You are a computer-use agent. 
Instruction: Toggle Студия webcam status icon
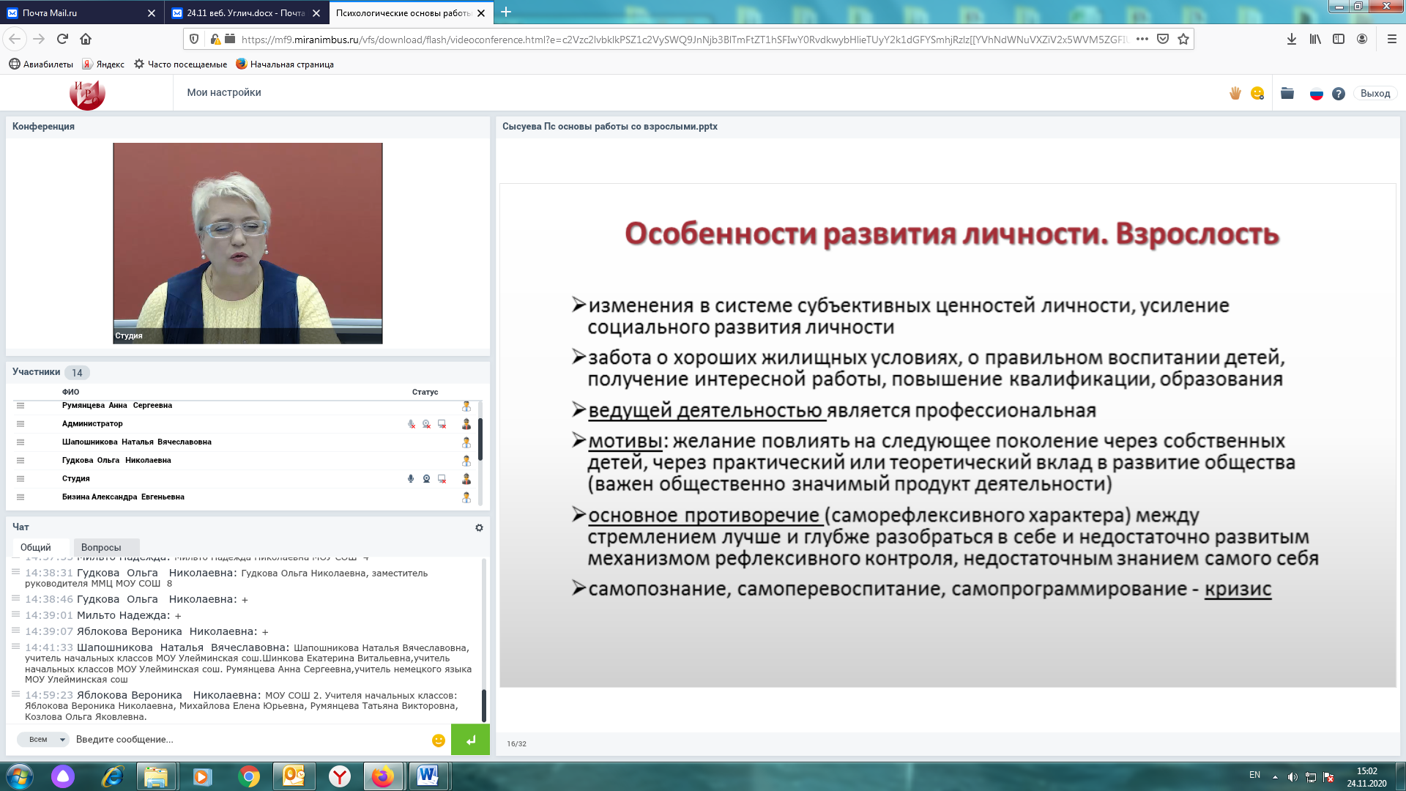tap(426, 479)
